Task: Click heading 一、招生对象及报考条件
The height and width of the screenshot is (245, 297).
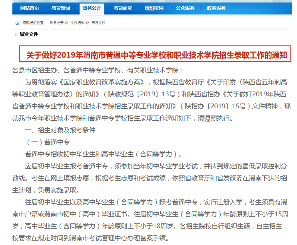Action: (x=60, y=130)
